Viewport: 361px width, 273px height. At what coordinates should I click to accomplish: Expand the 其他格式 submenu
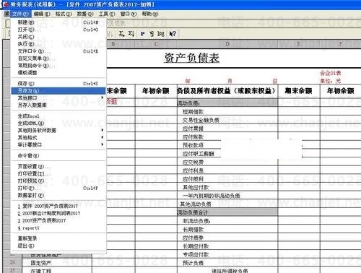[x=58, y=137]
